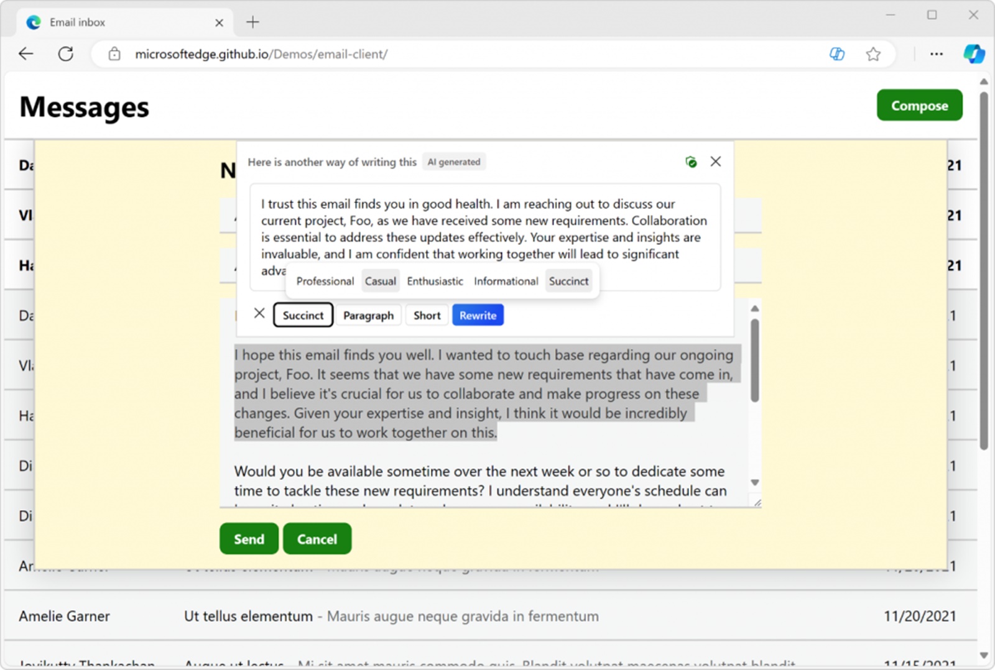Open split screen icon in address bar
The height and width of the screenshot is (670, 995).
[836, 54]
